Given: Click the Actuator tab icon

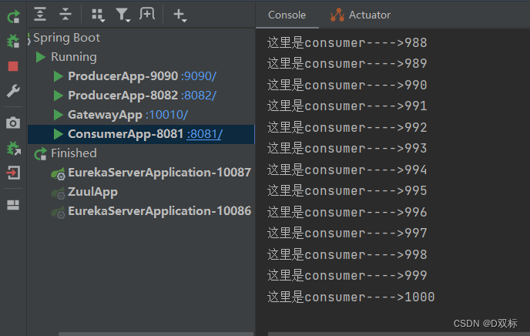Looking at the screenshot, I should (x=337, y=15).
